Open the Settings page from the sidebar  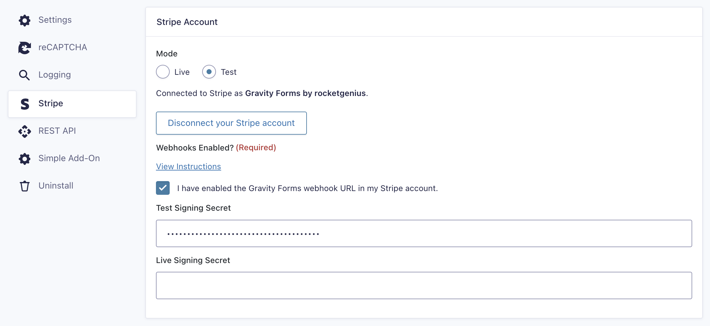[x=55, y=20]
